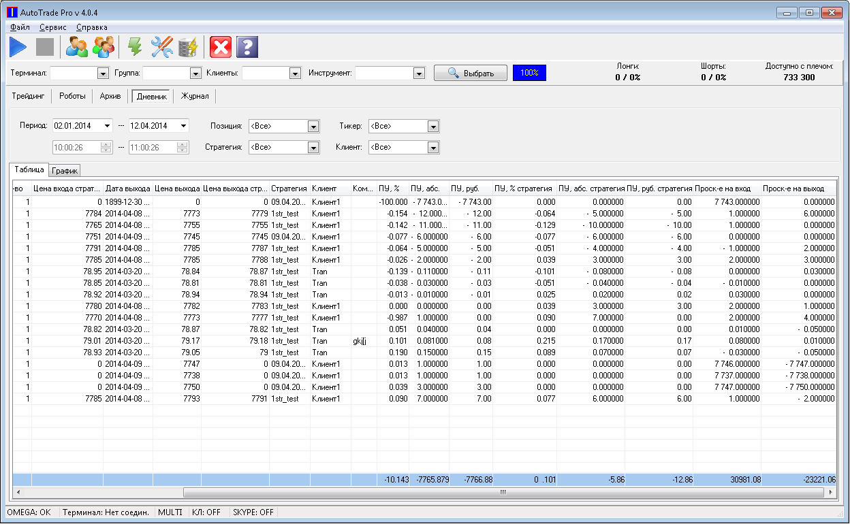Image resolution: width=850 pixels, height=524 pixels.
Task: Click the total 30981.08 in the summary row
Action: click(727, 480)
